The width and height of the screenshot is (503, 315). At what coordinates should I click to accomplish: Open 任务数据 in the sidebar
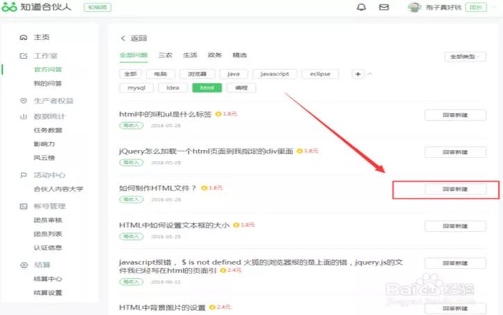(x=48, y=130)
